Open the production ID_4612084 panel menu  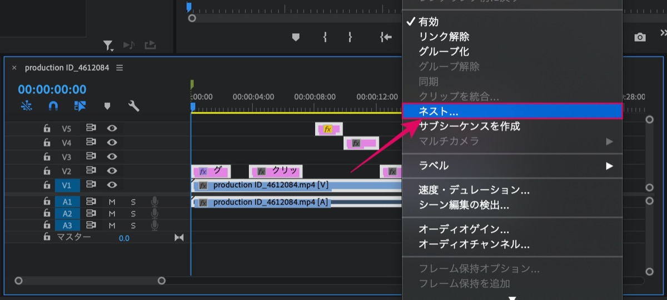120,68
